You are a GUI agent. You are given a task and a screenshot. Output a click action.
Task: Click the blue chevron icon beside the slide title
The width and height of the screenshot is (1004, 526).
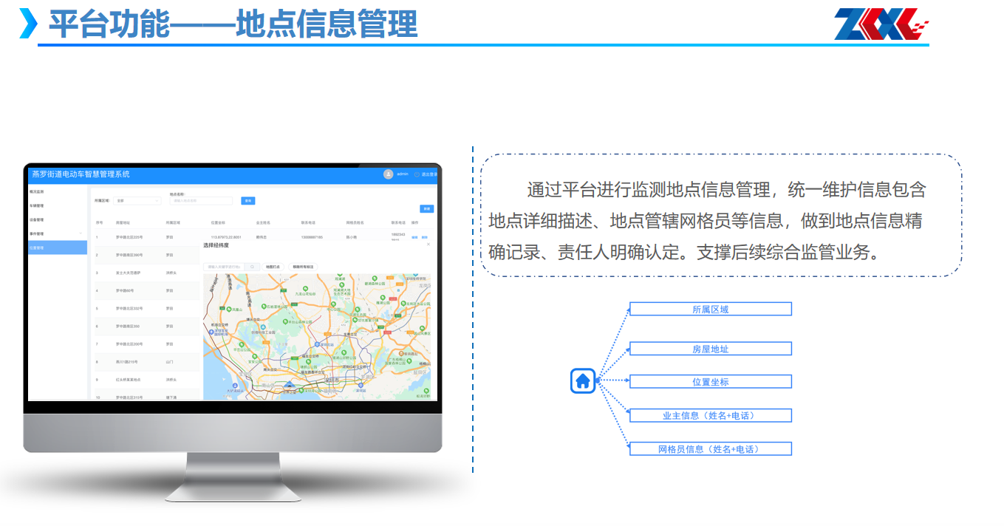[x=28, y=24]
